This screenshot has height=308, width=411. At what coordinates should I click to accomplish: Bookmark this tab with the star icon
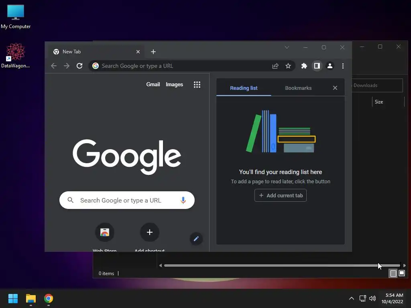pyautogui.click(x=288, y=66)
